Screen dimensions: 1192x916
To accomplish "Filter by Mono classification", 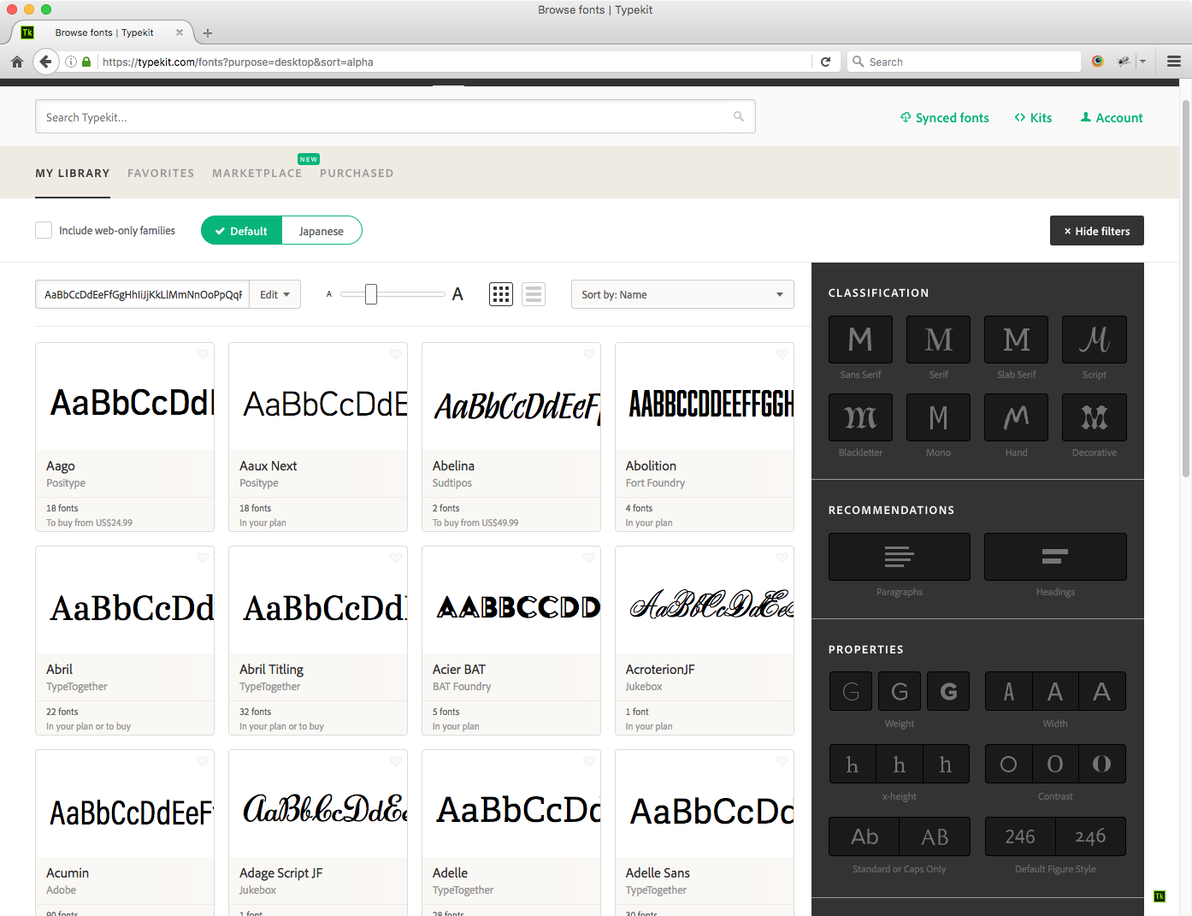I will pos(938,417).
